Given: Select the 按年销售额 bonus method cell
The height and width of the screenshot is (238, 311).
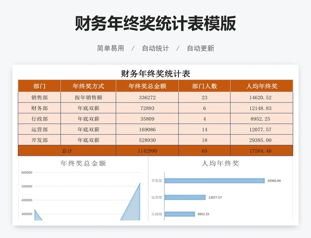Looking at the screenshot, I should point(88,97).
